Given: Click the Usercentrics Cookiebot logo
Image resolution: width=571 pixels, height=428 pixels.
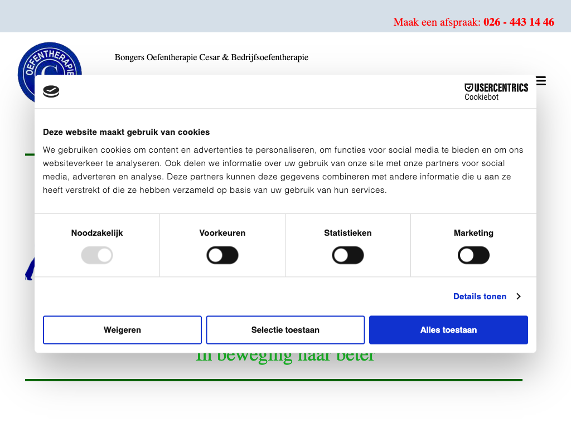Looking at the screenshot, I should (x=496, y=92).
